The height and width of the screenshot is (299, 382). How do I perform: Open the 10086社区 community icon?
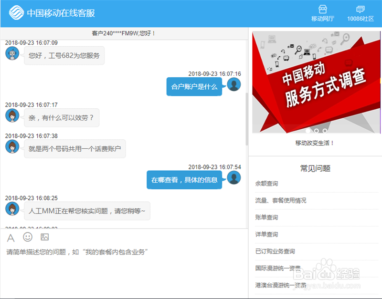tap(361, 9)
